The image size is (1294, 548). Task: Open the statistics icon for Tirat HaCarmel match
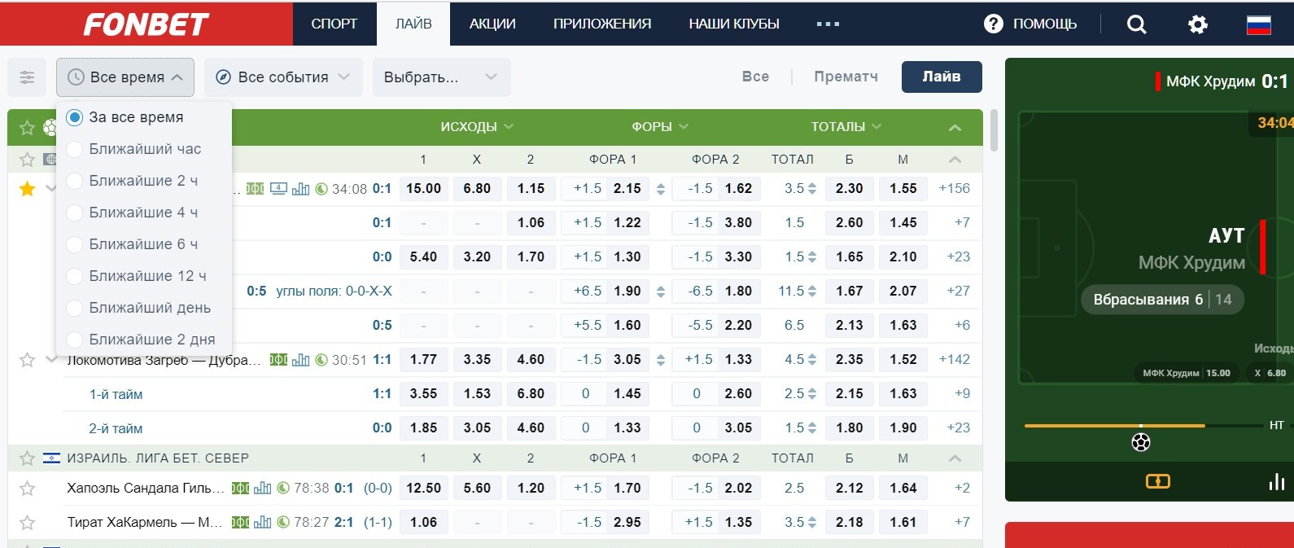(x=262, y=523)
